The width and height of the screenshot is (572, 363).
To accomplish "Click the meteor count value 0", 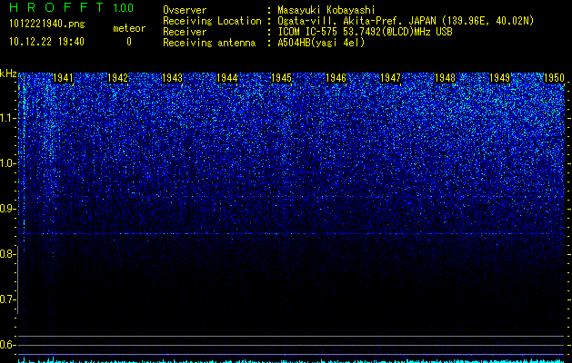I will point(129,42).
